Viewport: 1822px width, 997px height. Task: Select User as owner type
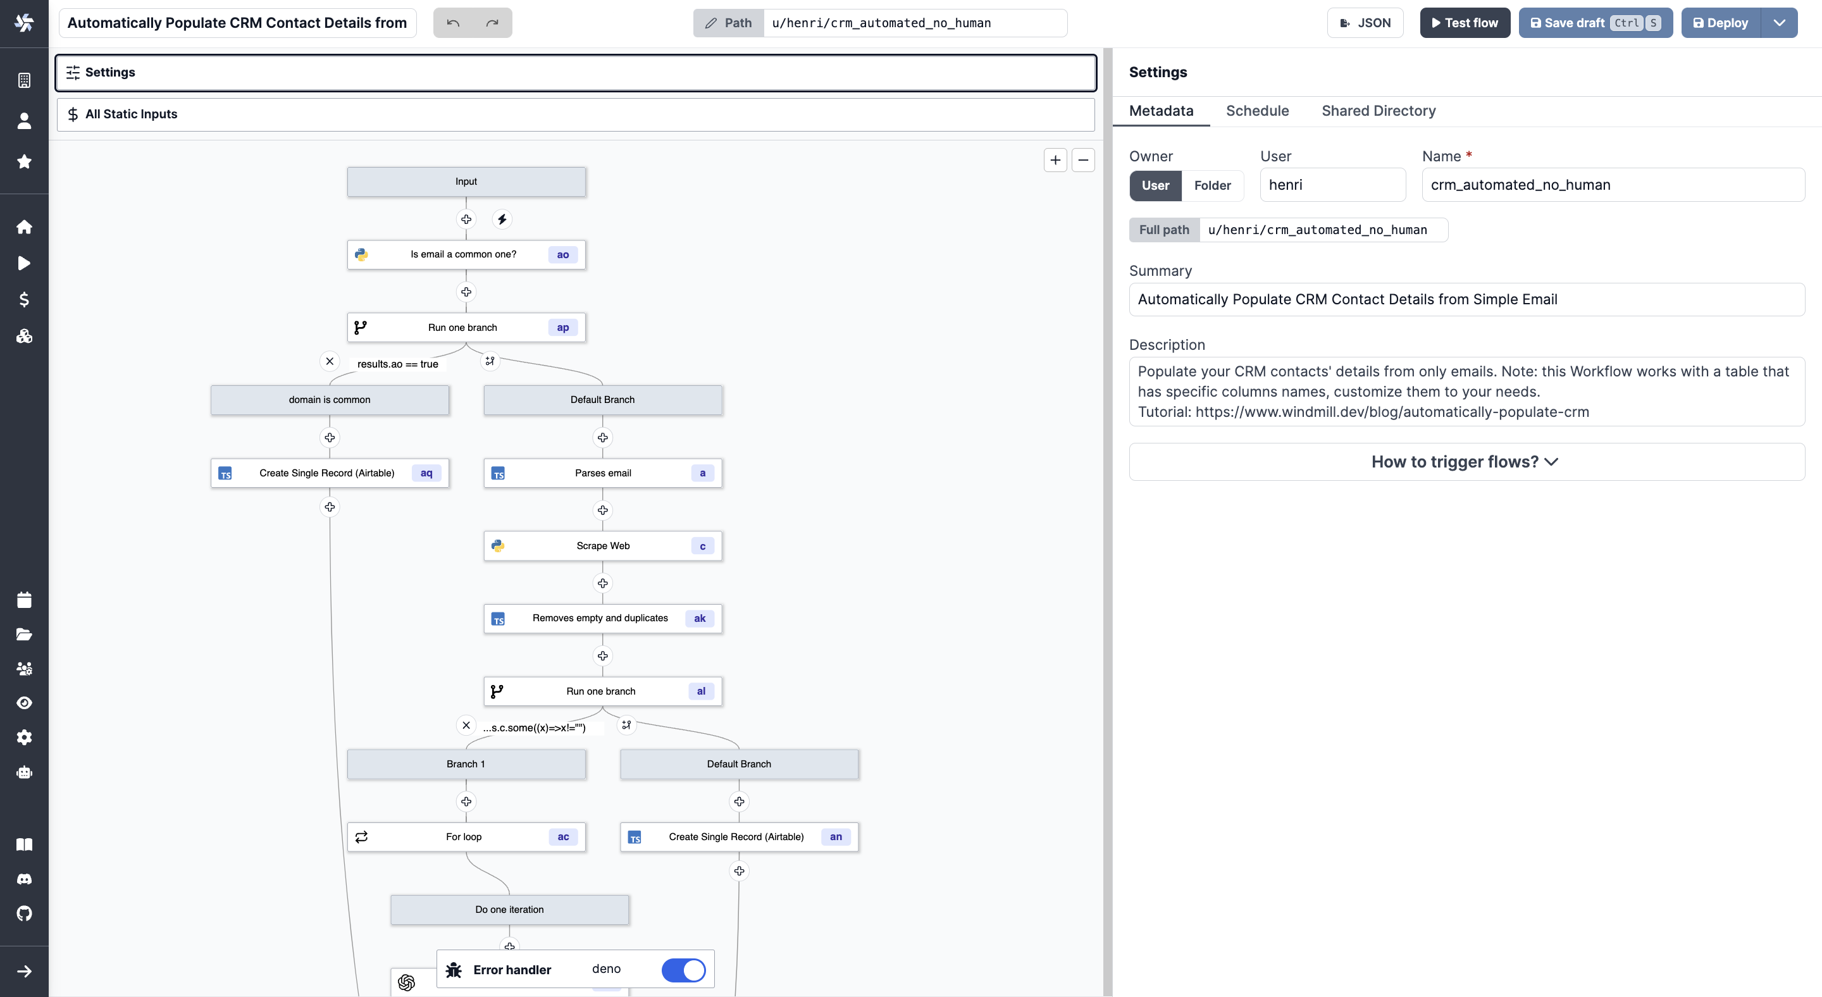tap(1155, 185)
